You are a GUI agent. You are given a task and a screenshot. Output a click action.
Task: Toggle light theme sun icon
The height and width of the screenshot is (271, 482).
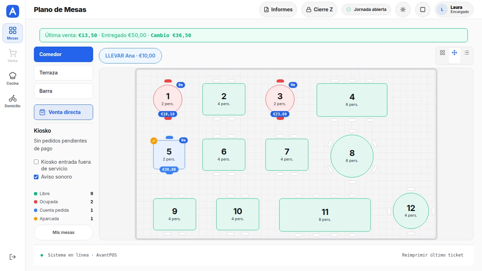pyautogui.click(x=403, y=10)
